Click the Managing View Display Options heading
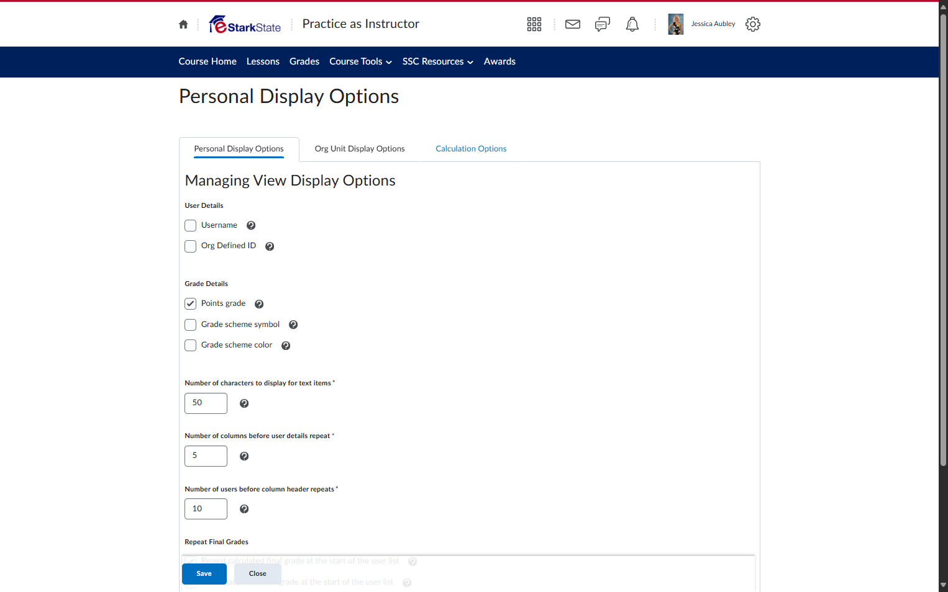This screenshot has height=592, width=948. pyautogui.click(x=290, y=181)
